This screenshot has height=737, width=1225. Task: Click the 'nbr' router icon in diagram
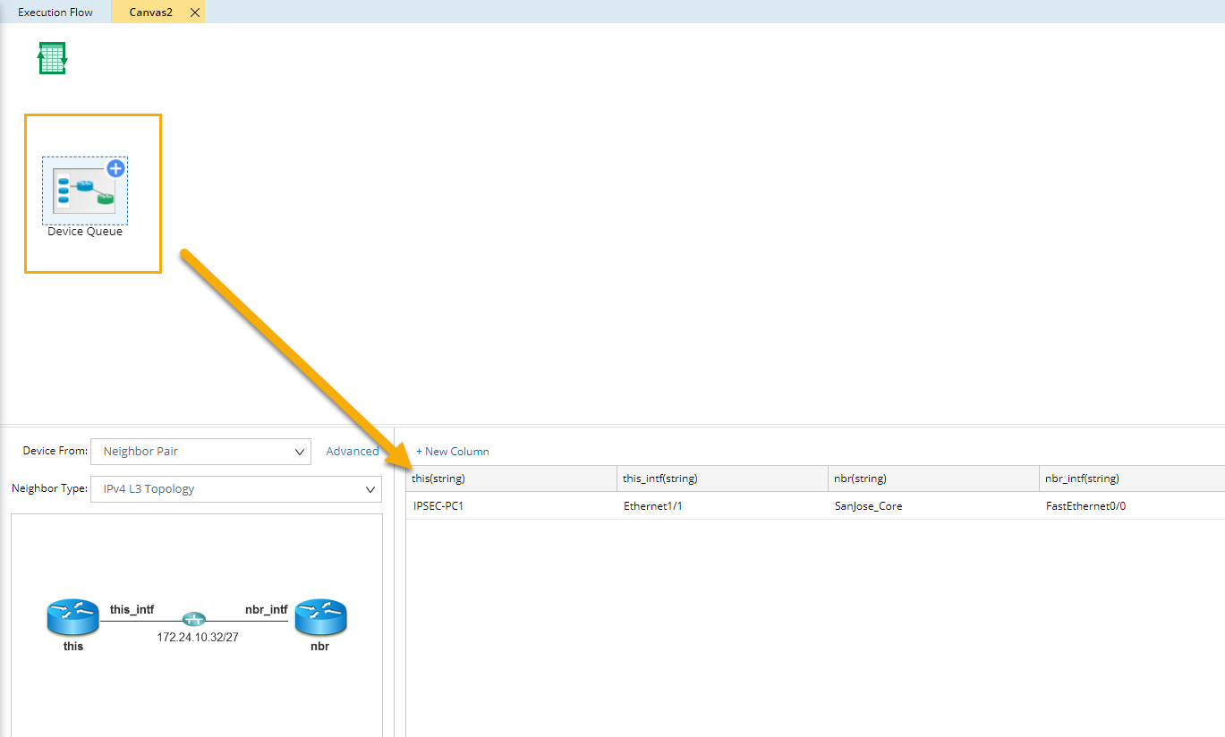[319, 618]
